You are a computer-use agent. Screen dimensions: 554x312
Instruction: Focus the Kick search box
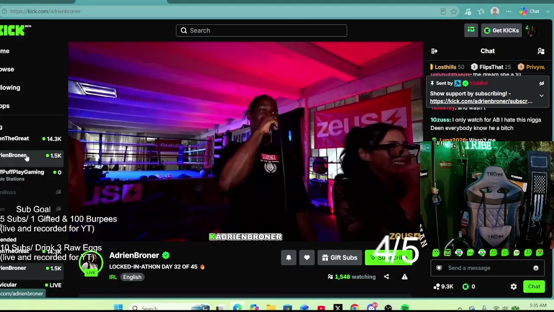[x=261, y=30]
